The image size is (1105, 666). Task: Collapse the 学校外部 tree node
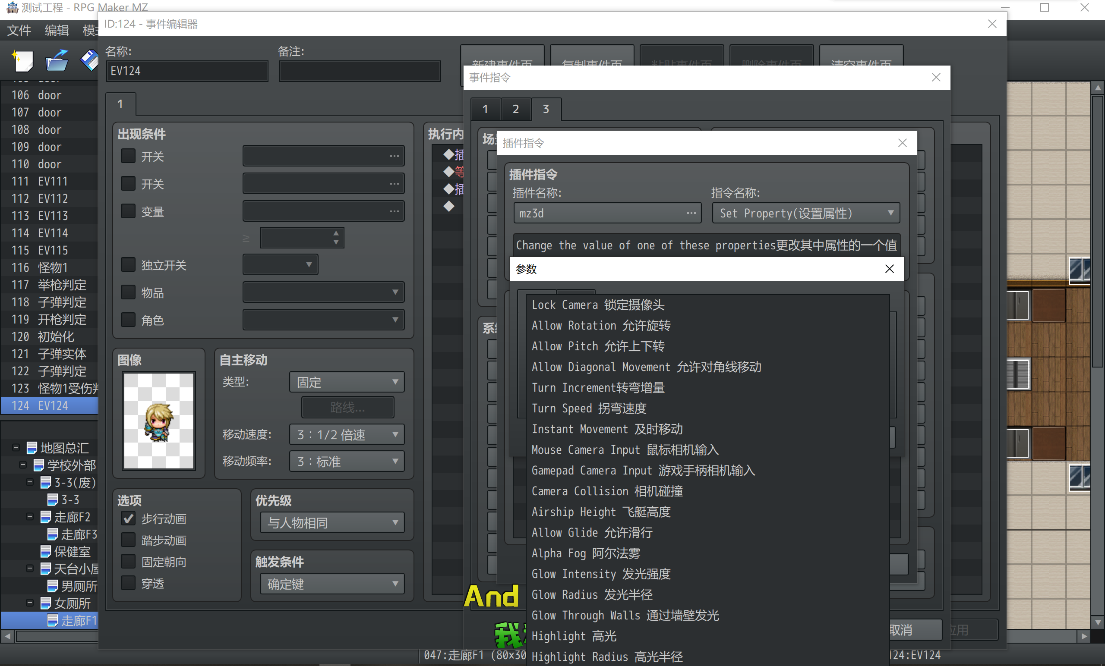coord(23,465)
